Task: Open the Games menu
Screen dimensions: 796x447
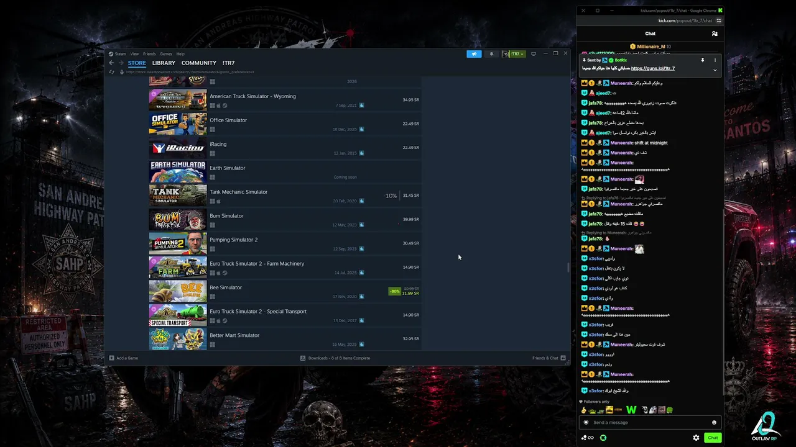Action: coord(166,54)
